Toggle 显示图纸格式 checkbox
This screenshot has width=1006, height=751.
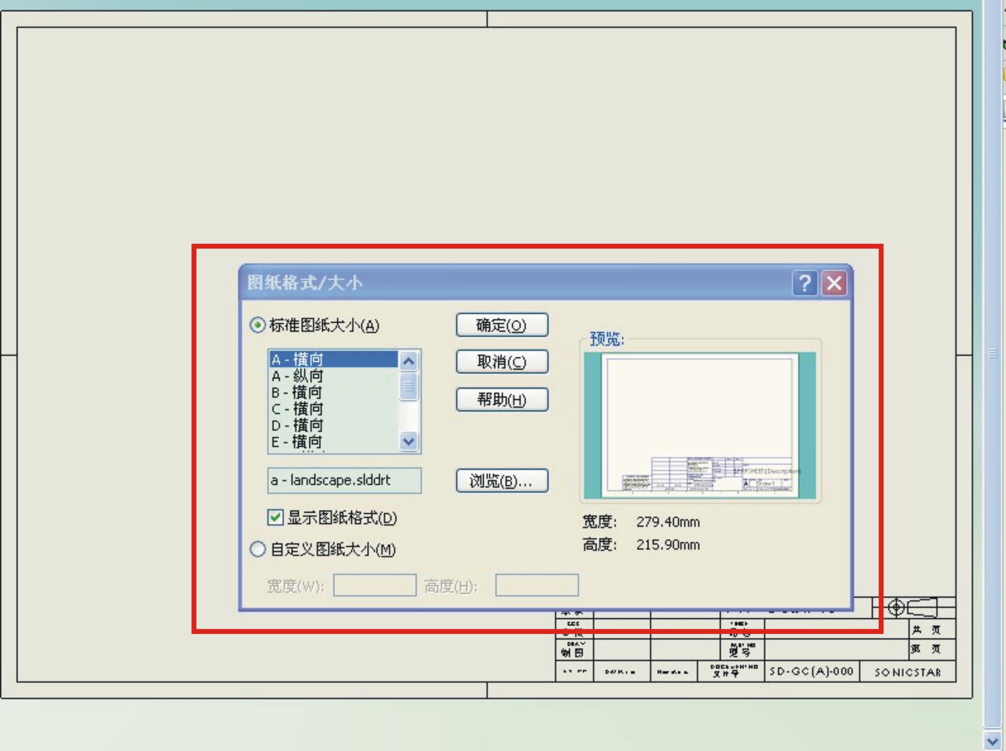tap(275, 517)
